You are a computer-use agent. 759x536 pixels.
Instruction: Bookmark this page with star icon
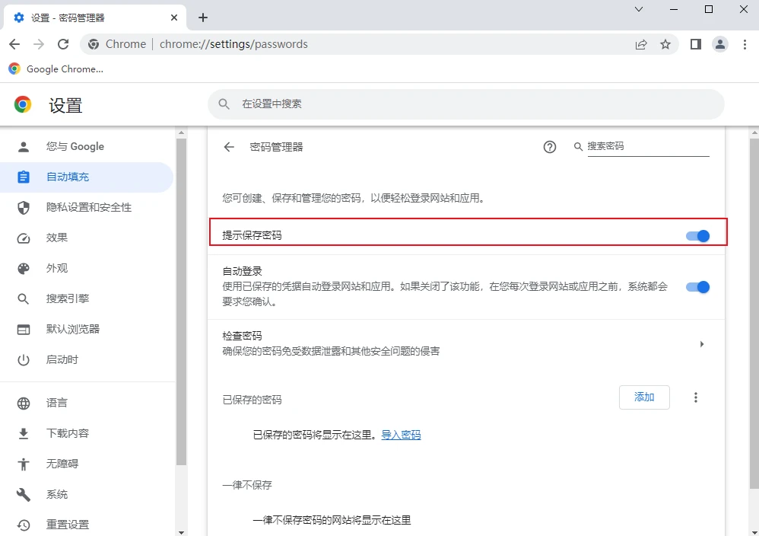pos(665,44)
